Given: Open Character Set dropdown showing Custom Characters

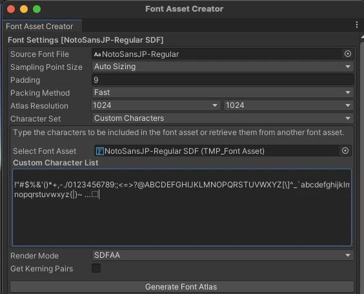Looking at the screenshot, I should tap(223, 118).
